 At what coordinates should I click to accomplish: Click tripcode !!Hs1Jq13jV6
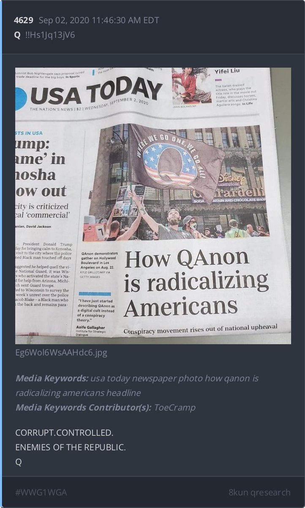point(50,35)
